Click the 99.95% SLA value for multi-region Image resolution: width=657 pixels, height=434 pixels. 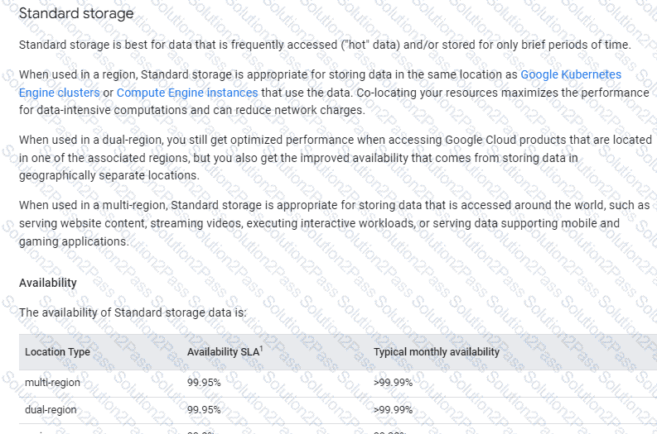204,383
